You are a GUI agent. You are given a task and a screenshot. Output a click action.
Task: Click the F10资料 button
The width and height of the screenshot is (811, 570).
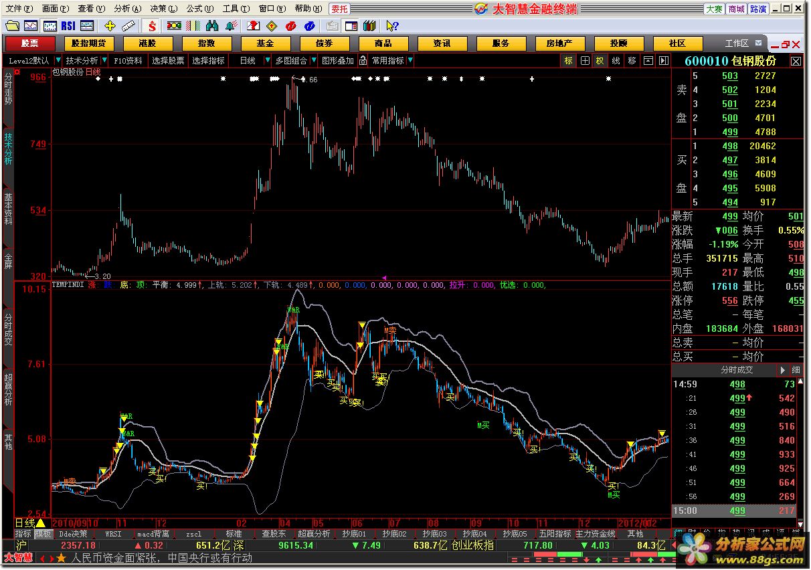coord(128,60)
